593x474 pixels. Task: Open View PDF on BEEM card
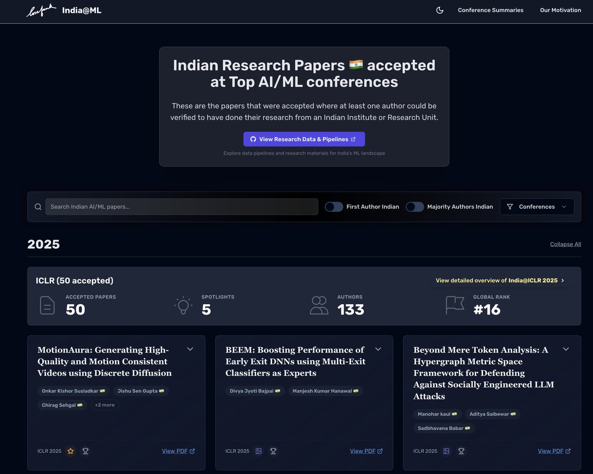pyautogui.click(x=366, y=451)
